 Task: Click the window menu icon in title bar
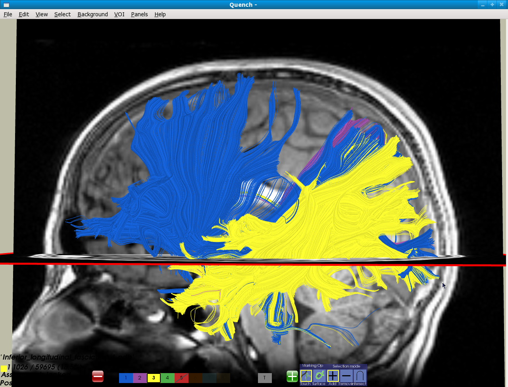pyautogui.click(x=6, y=5)
